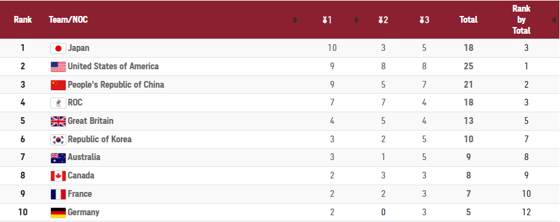The width and height of the screenshot is (560, 222).
Task: Click the Republic of Korea flag icon
Action: [x=58, y=140]
